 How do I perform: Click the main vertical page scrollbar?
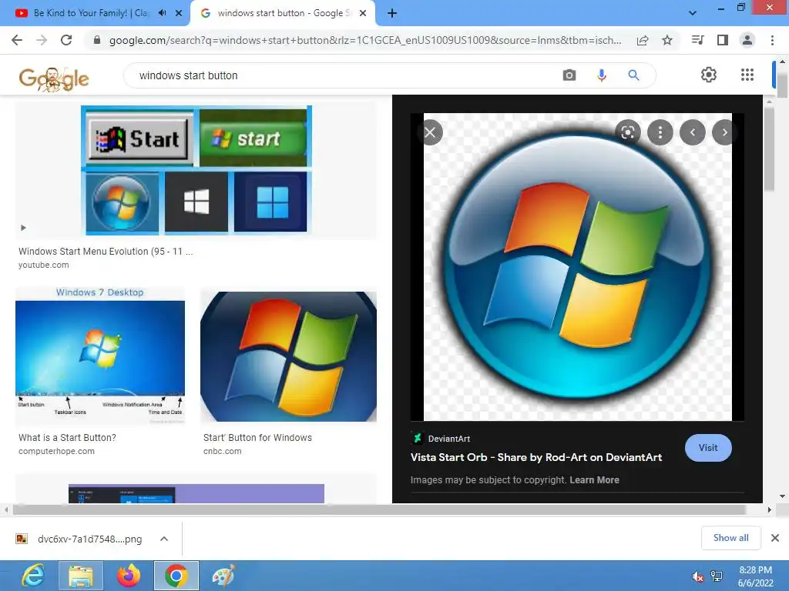782,85
